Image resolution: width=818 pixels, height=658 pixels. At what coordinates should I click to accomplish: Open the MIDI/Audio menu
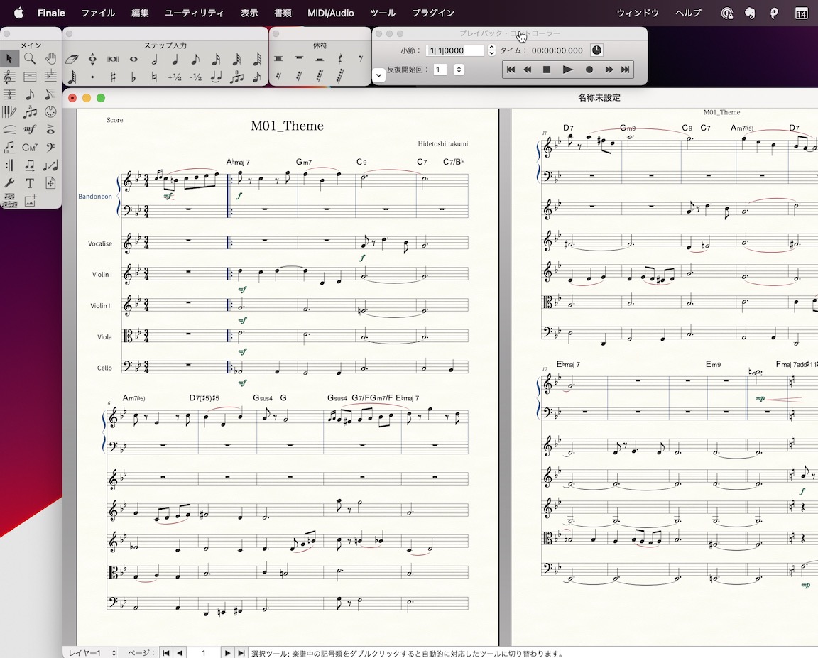pos(331,13)
